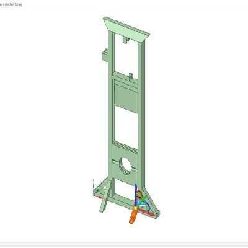This screenshot has width=248, height=248.
Task: Click the small pin atop the blade block
Action: pyautogui.click(x=131, y=77)
